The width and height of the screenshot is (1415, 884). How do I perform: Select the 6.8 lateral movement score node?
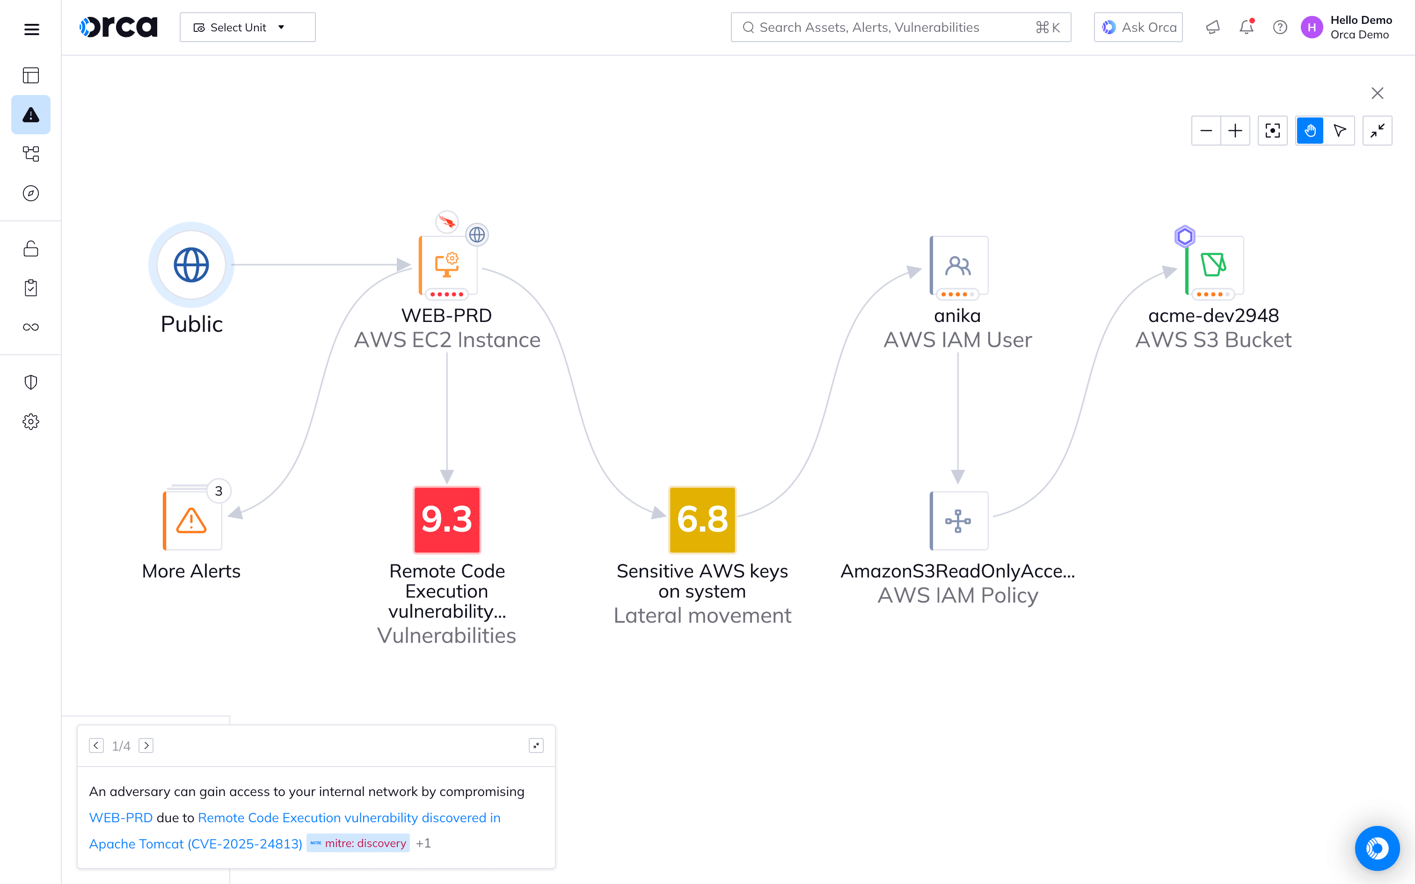coord(702,520)
